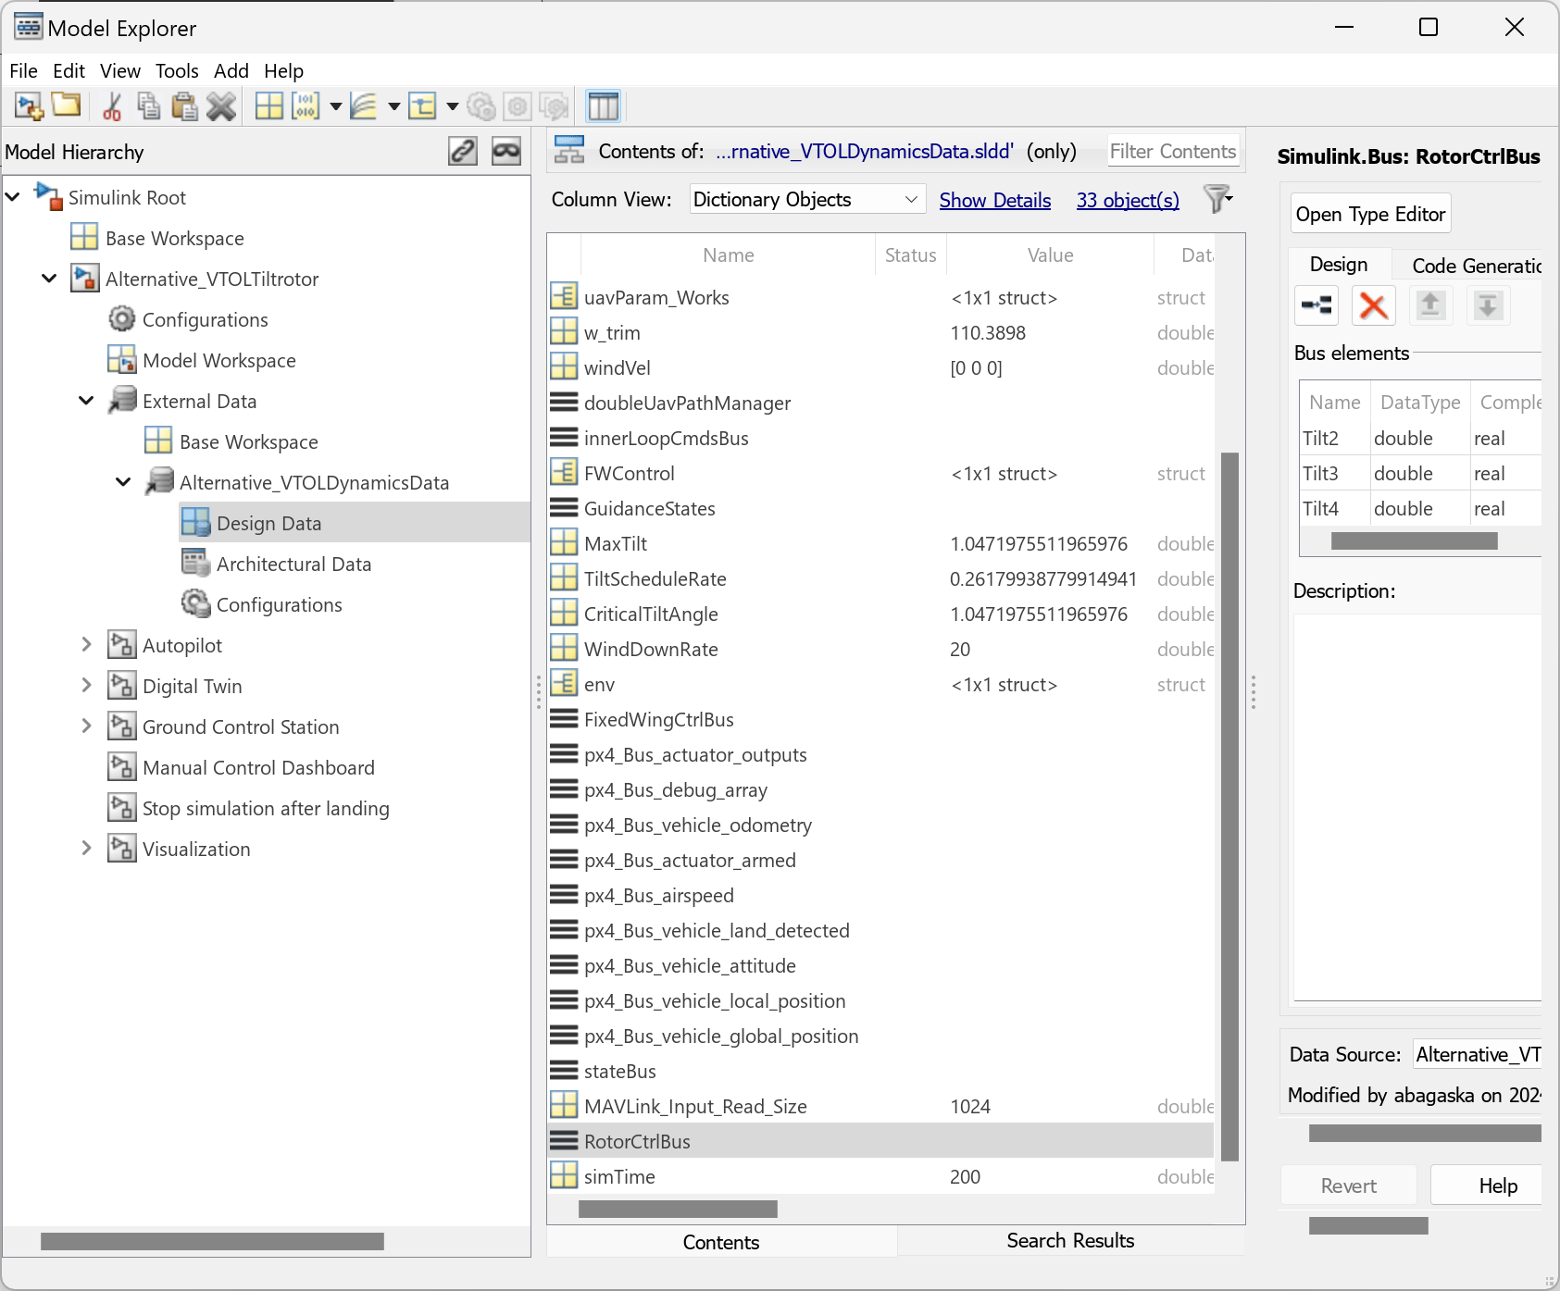
Task: Click the add bus element icon
Action: 1316,305
